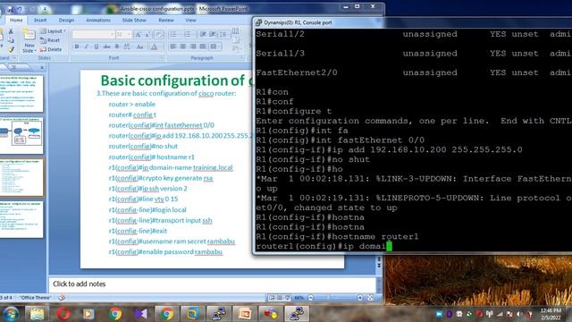572x322 pixels.
Task: Click the Cut icon in PowerPoint ribbon
Action: point(11,32)
